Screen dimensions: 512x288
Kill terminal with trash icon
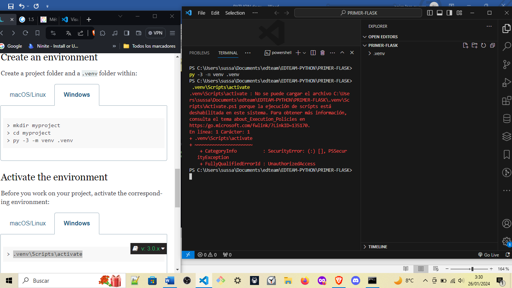click(x=322, y=53)
